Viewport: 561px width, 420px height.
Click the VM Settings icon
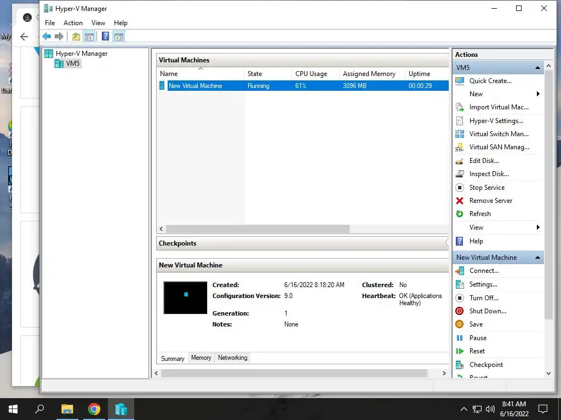pyautogui.click(x=460, y=284)
